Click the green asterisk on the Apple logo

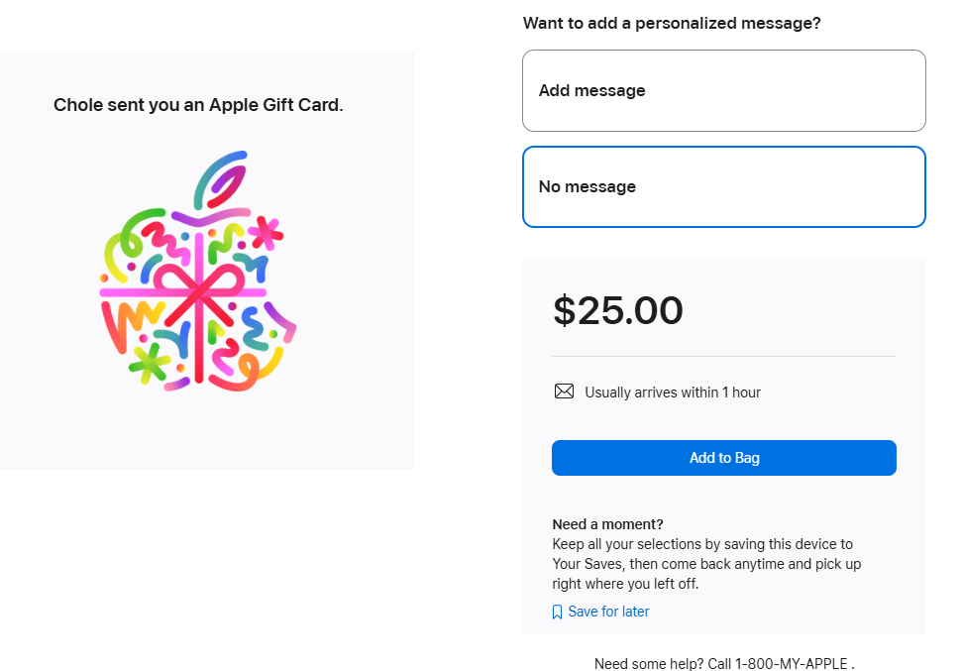[149, 364]
